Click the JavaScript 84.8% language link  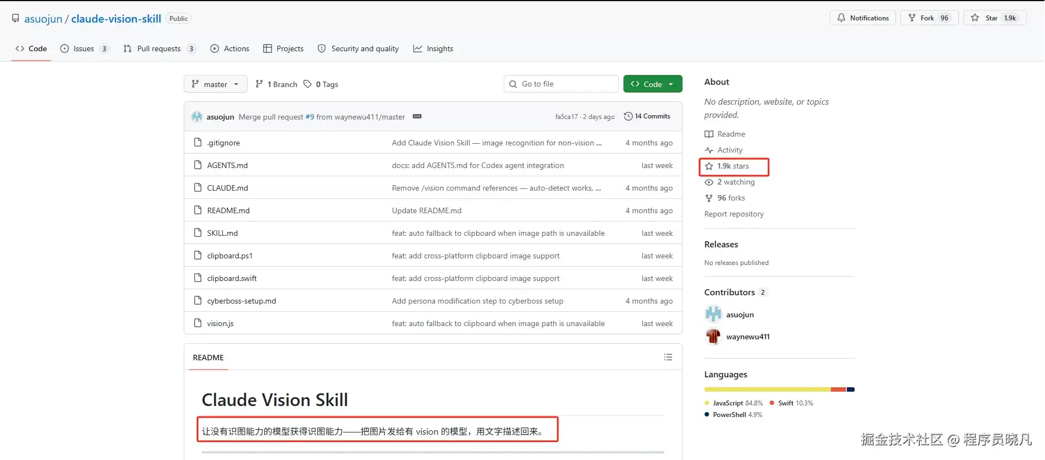(x=734, y=403)
